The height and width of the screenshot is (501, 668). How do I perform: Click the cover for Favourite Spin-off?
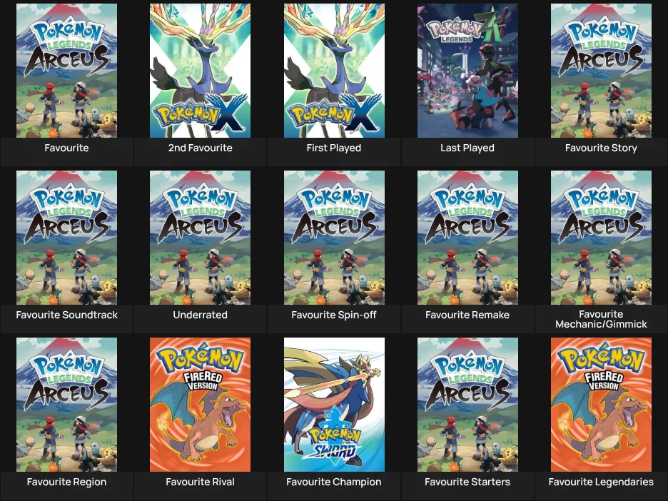[x=334, y=238]
